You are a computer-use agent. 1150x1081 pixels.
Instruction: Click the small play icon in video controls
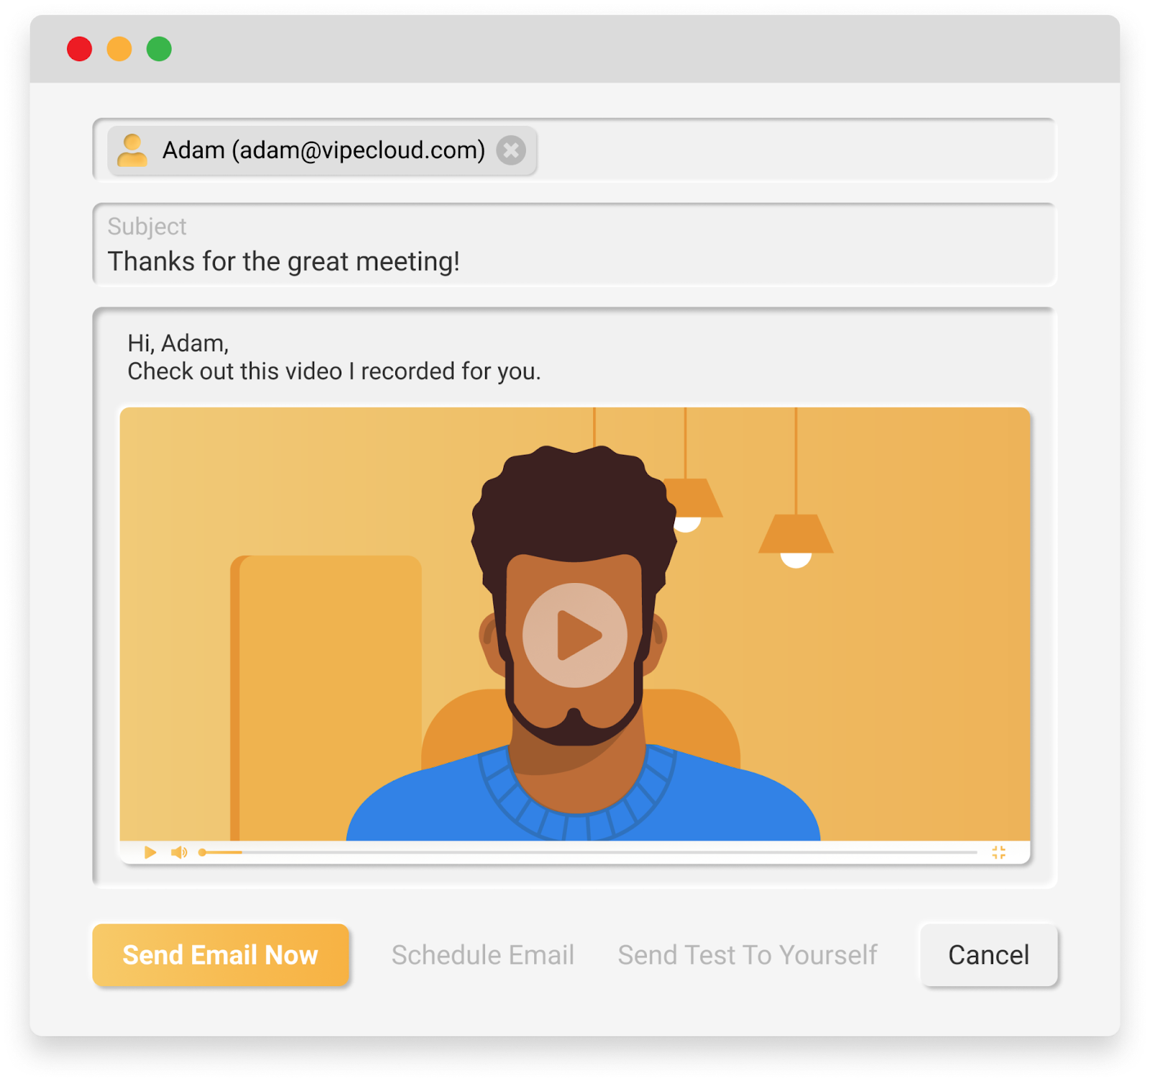[150, 852]
